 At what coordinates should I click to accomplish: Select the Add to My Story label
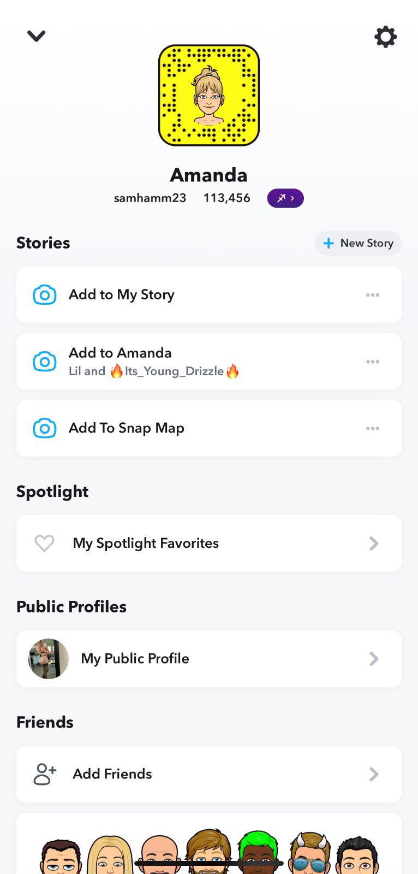click(122, 295)
